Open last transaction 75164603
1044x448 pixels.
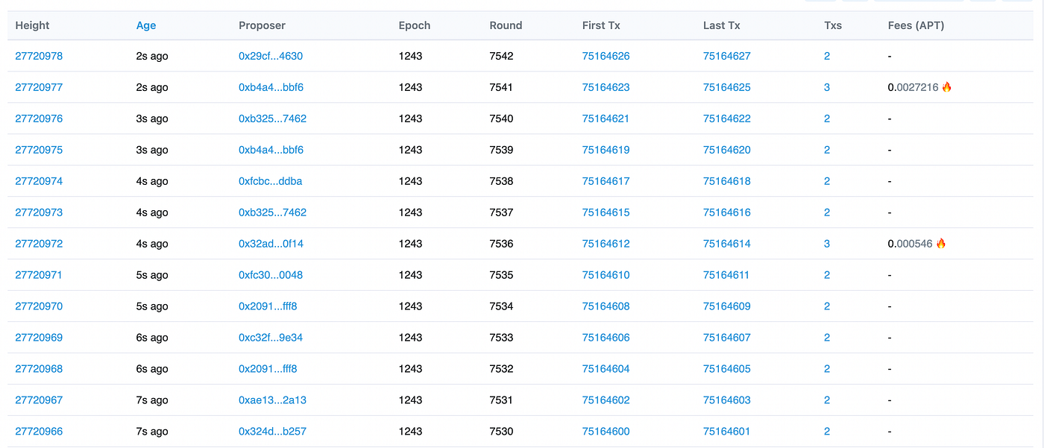point(726,400)
